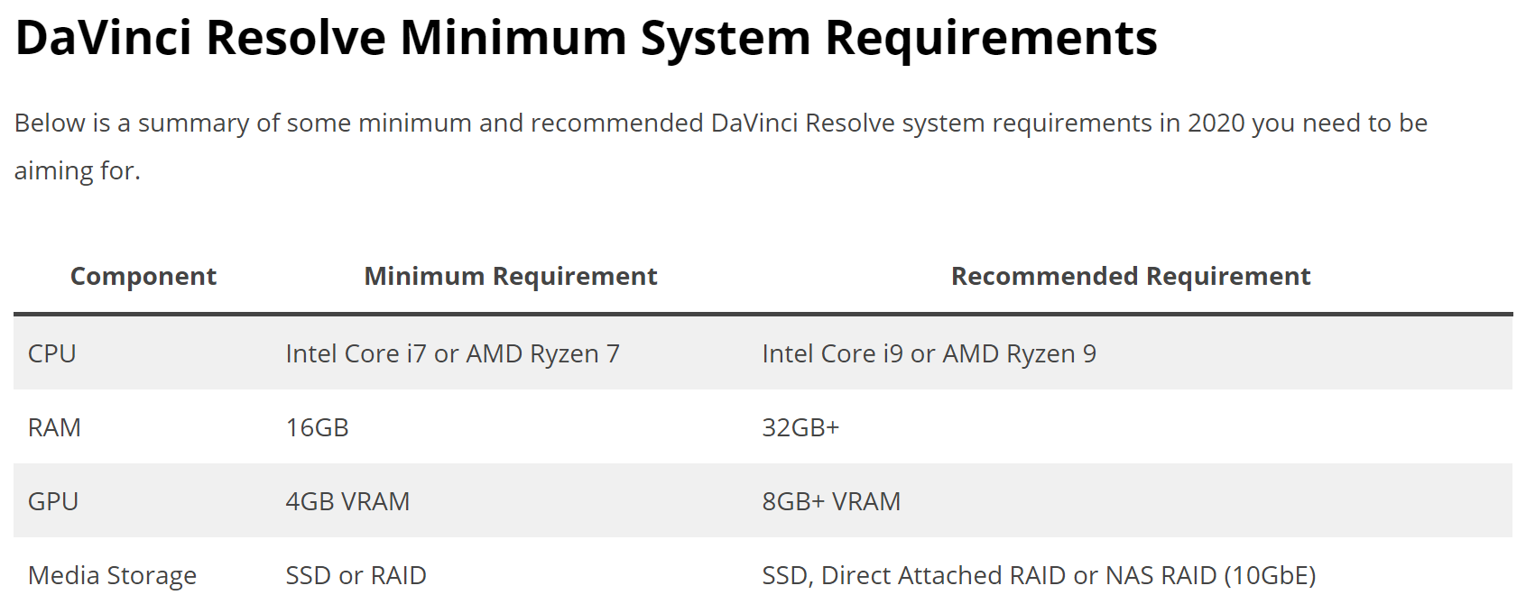Select the Recommended Requirement column header
Viewport: 1526px width, 604px height.
point(1130,276)
